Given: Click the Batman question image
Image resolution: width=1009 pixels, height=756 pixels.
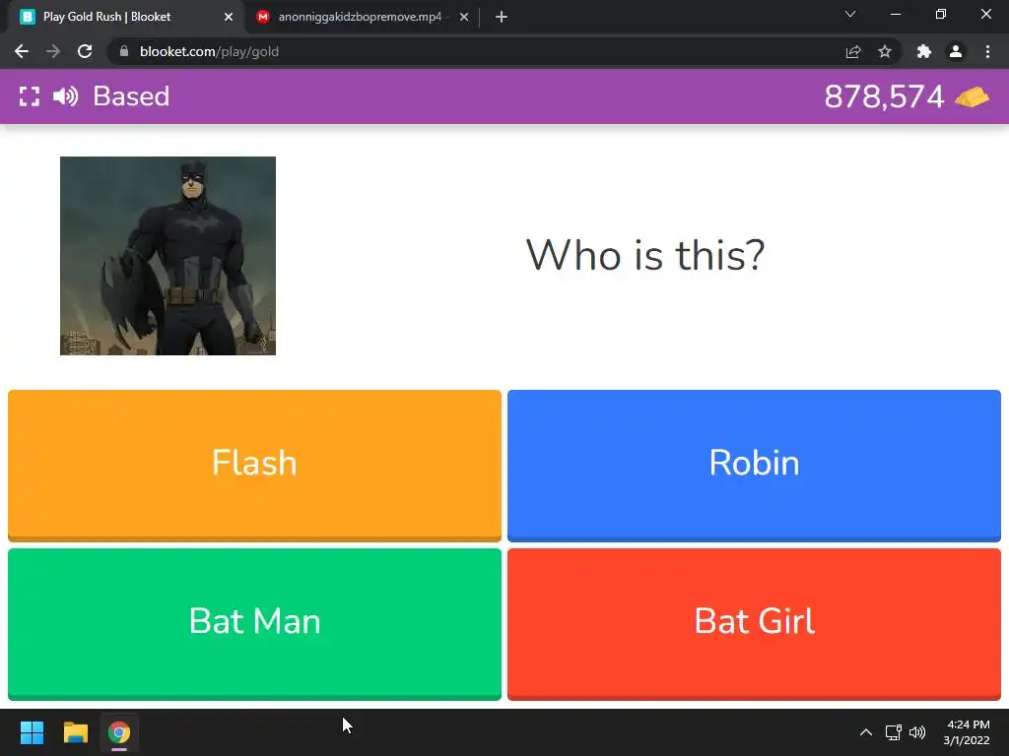Looking at the screenshot, I should (168, 256).
